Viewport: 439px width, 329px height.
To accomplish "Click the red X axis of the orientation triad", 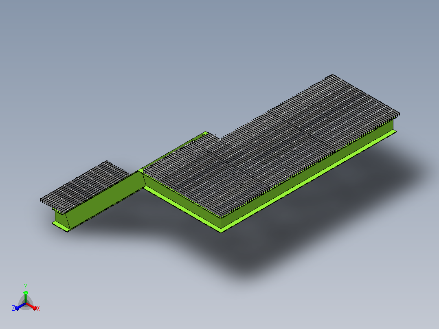I will tap(32, 306).
